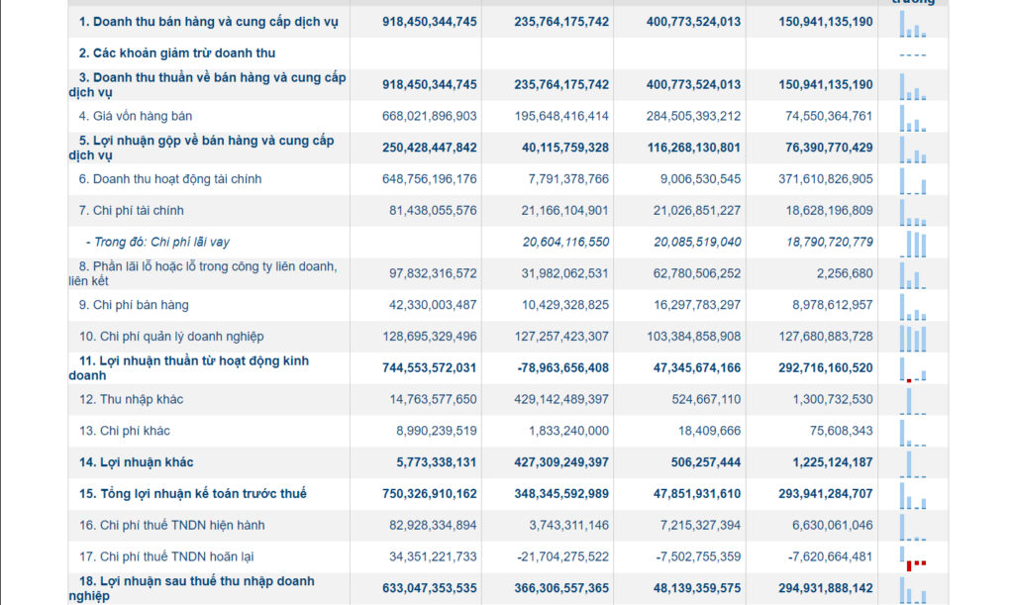
Task: Open trend chart for Lợi nhuận khác
Action: 912,464
